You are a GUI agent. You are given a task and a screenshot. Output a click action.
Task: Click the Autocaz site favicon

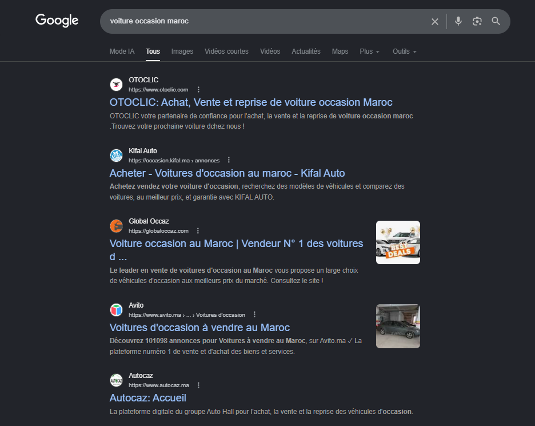pos(116,380)
